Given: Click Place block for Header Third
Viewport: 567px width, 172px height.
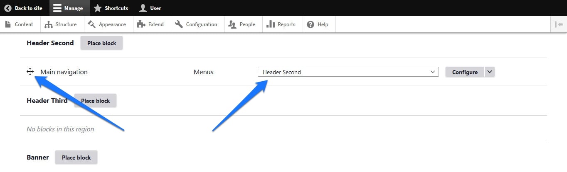Looking at the screenshot, I should tap(95, 101).
